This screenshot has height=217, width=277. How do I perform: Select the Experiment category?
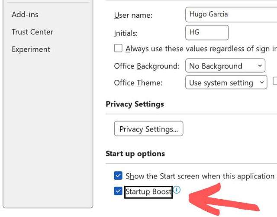point(31,49)
